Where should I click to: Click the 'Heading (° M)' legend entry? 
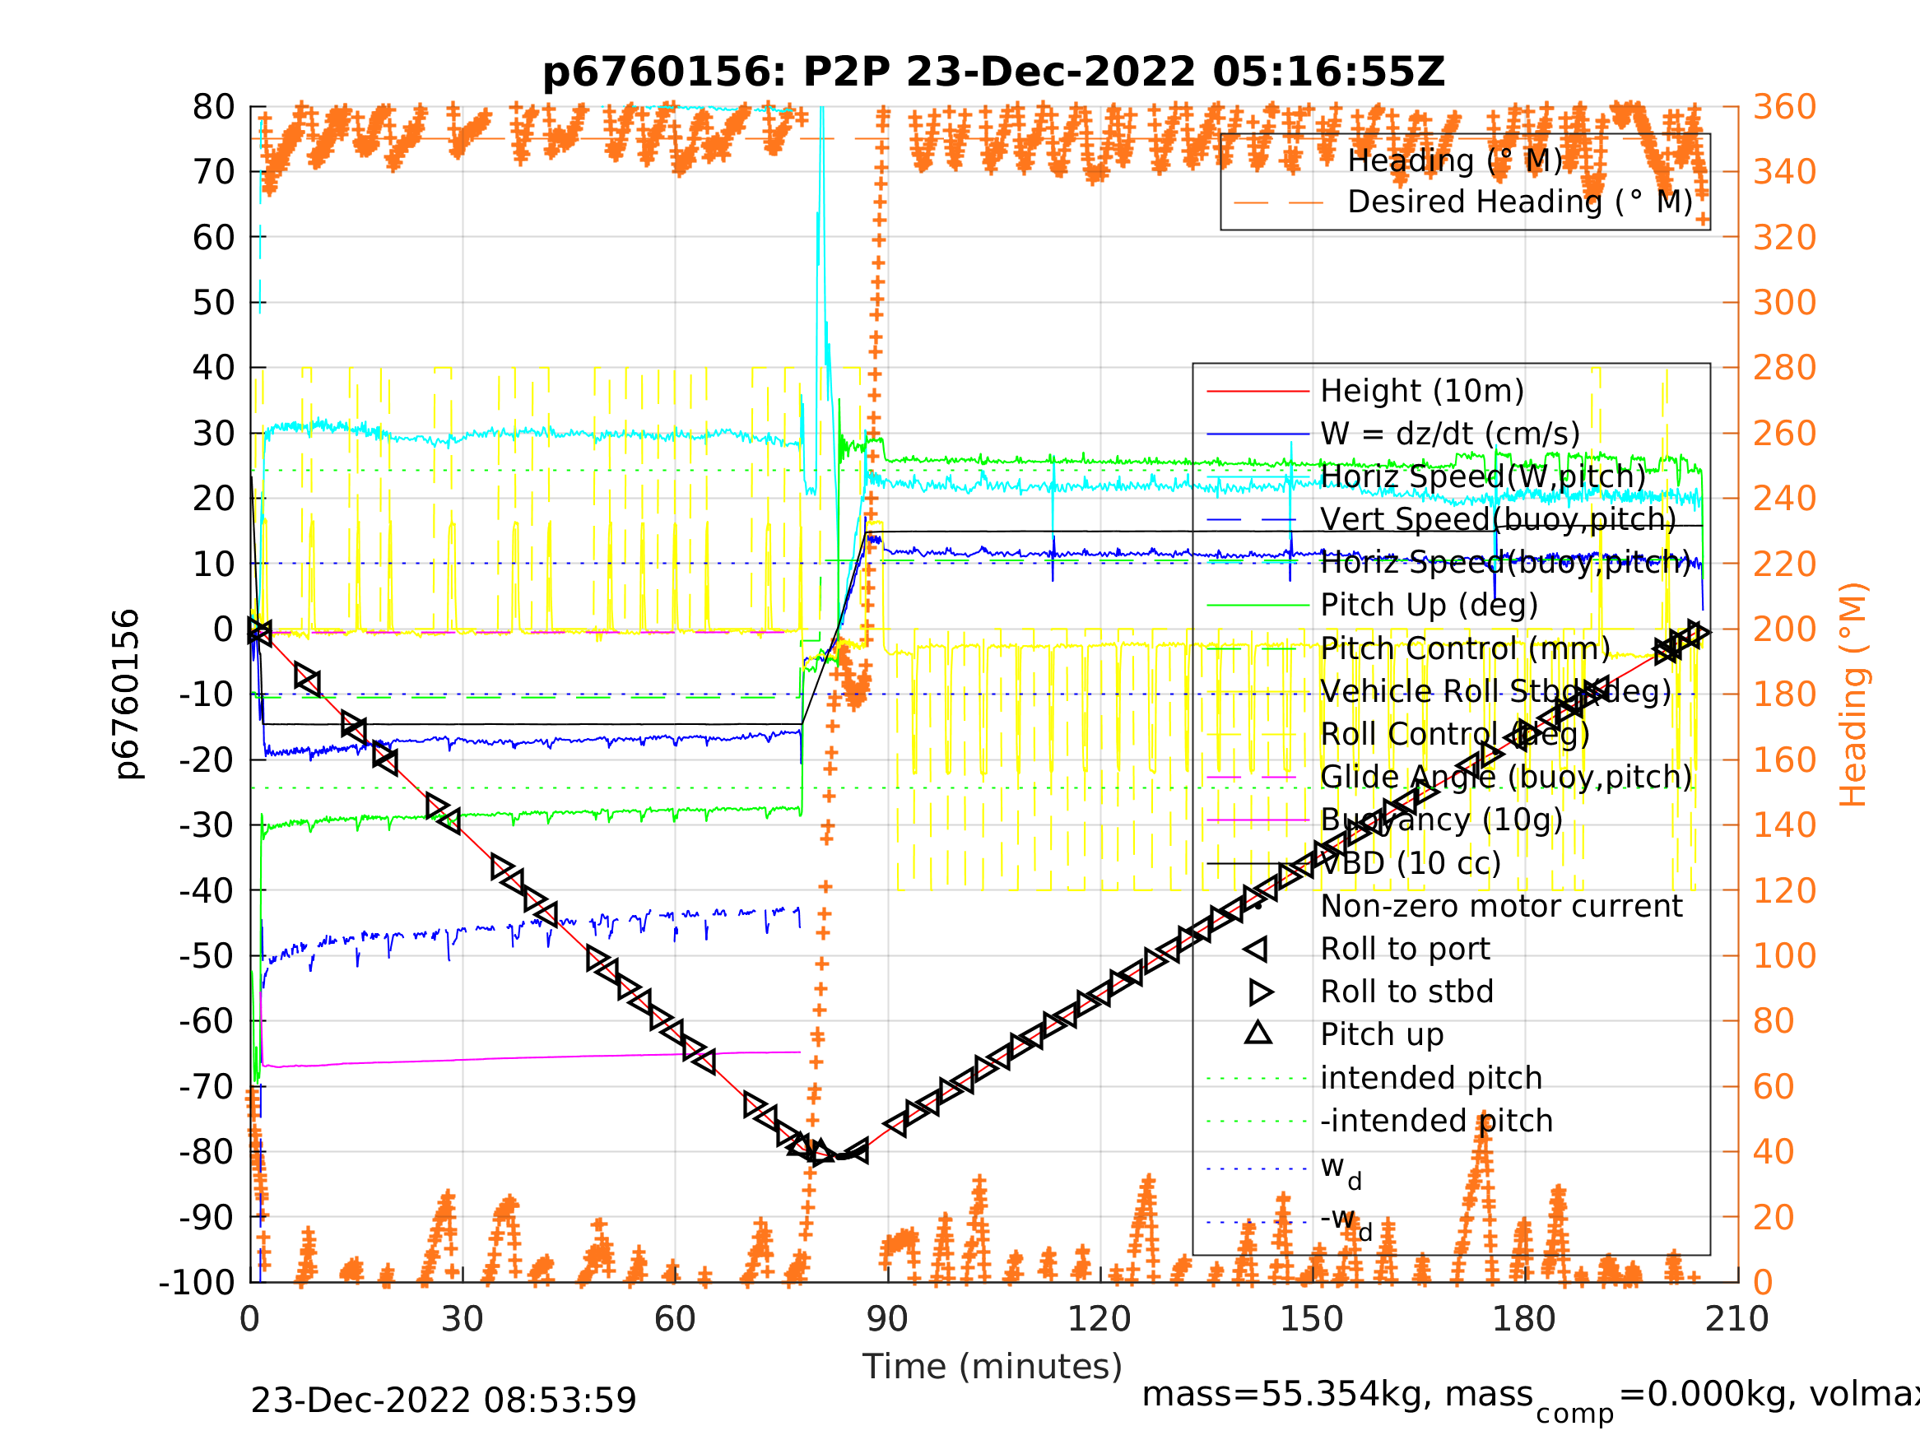click(x=1455, y=160)
